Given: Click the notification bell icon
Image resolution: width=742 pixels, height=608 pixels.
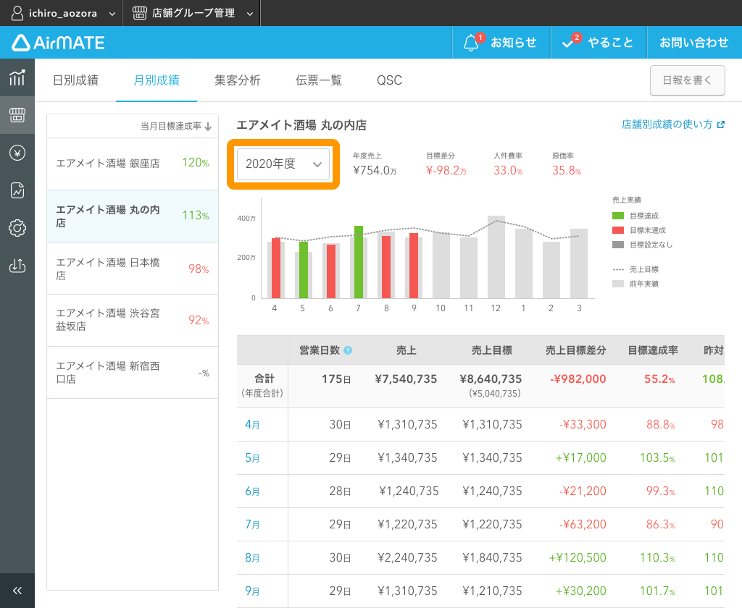Looking at the screenshot, I should (471, 43).
